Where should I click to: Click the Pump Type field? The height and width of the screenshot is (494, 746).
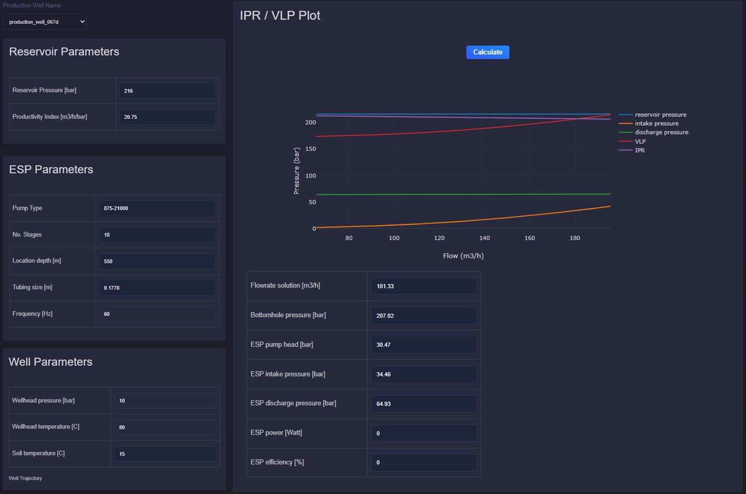[157, 208]
